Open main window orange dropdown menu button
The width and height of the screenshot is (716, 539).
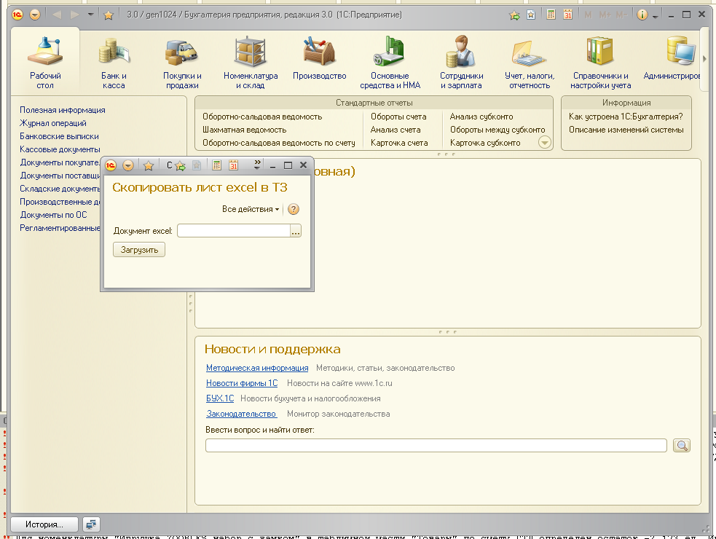(x=35, y=15)
